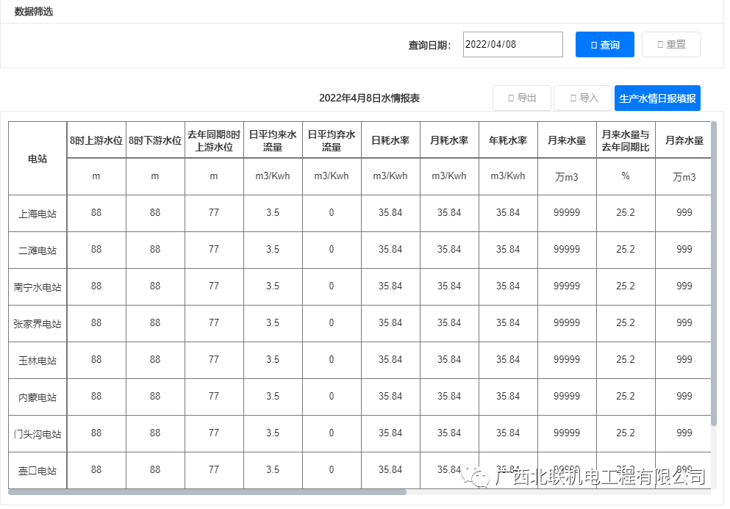The width and height of the screenshot is (730, 509).
Task: Click the 南宁水电站 station cell
Action: (37, 287)
